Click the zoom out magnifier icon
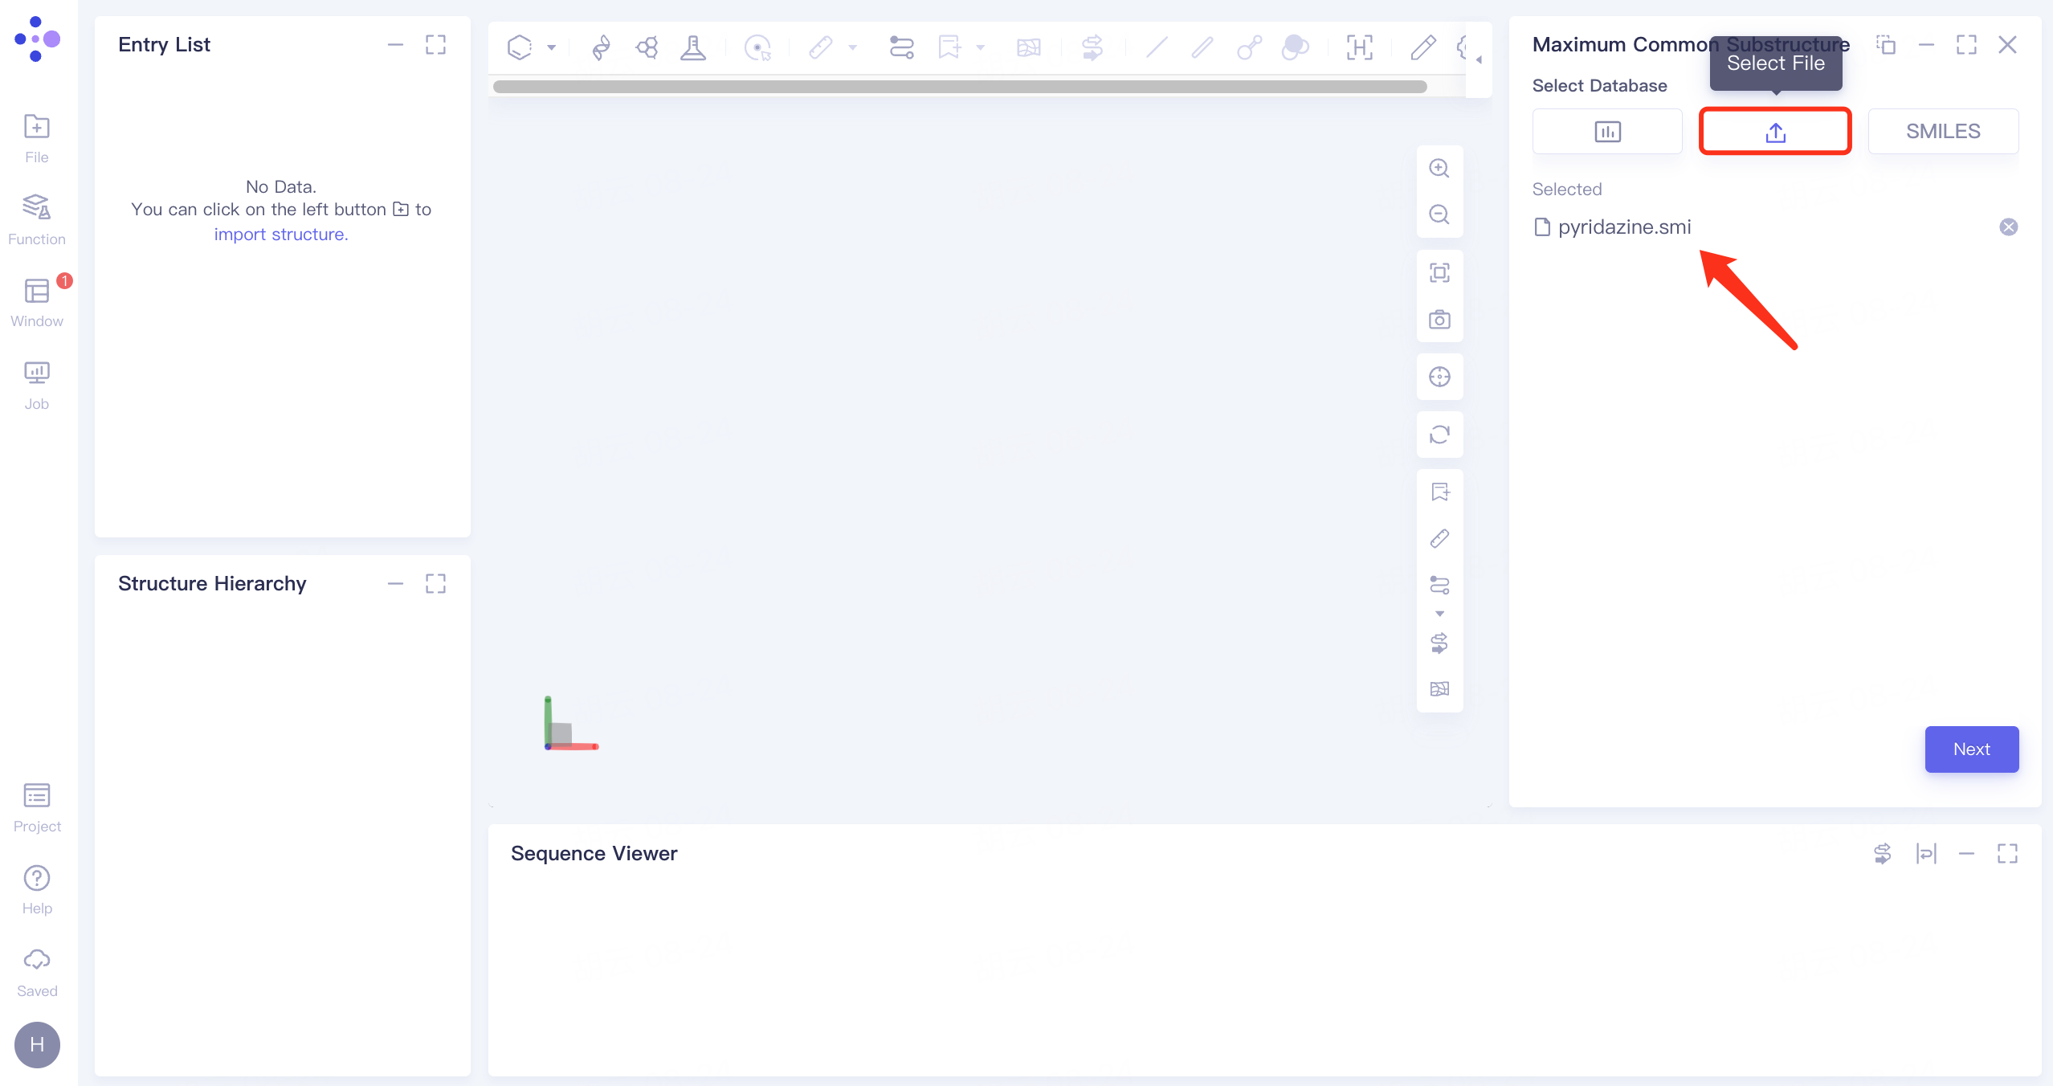 [x=1439, y=214]
